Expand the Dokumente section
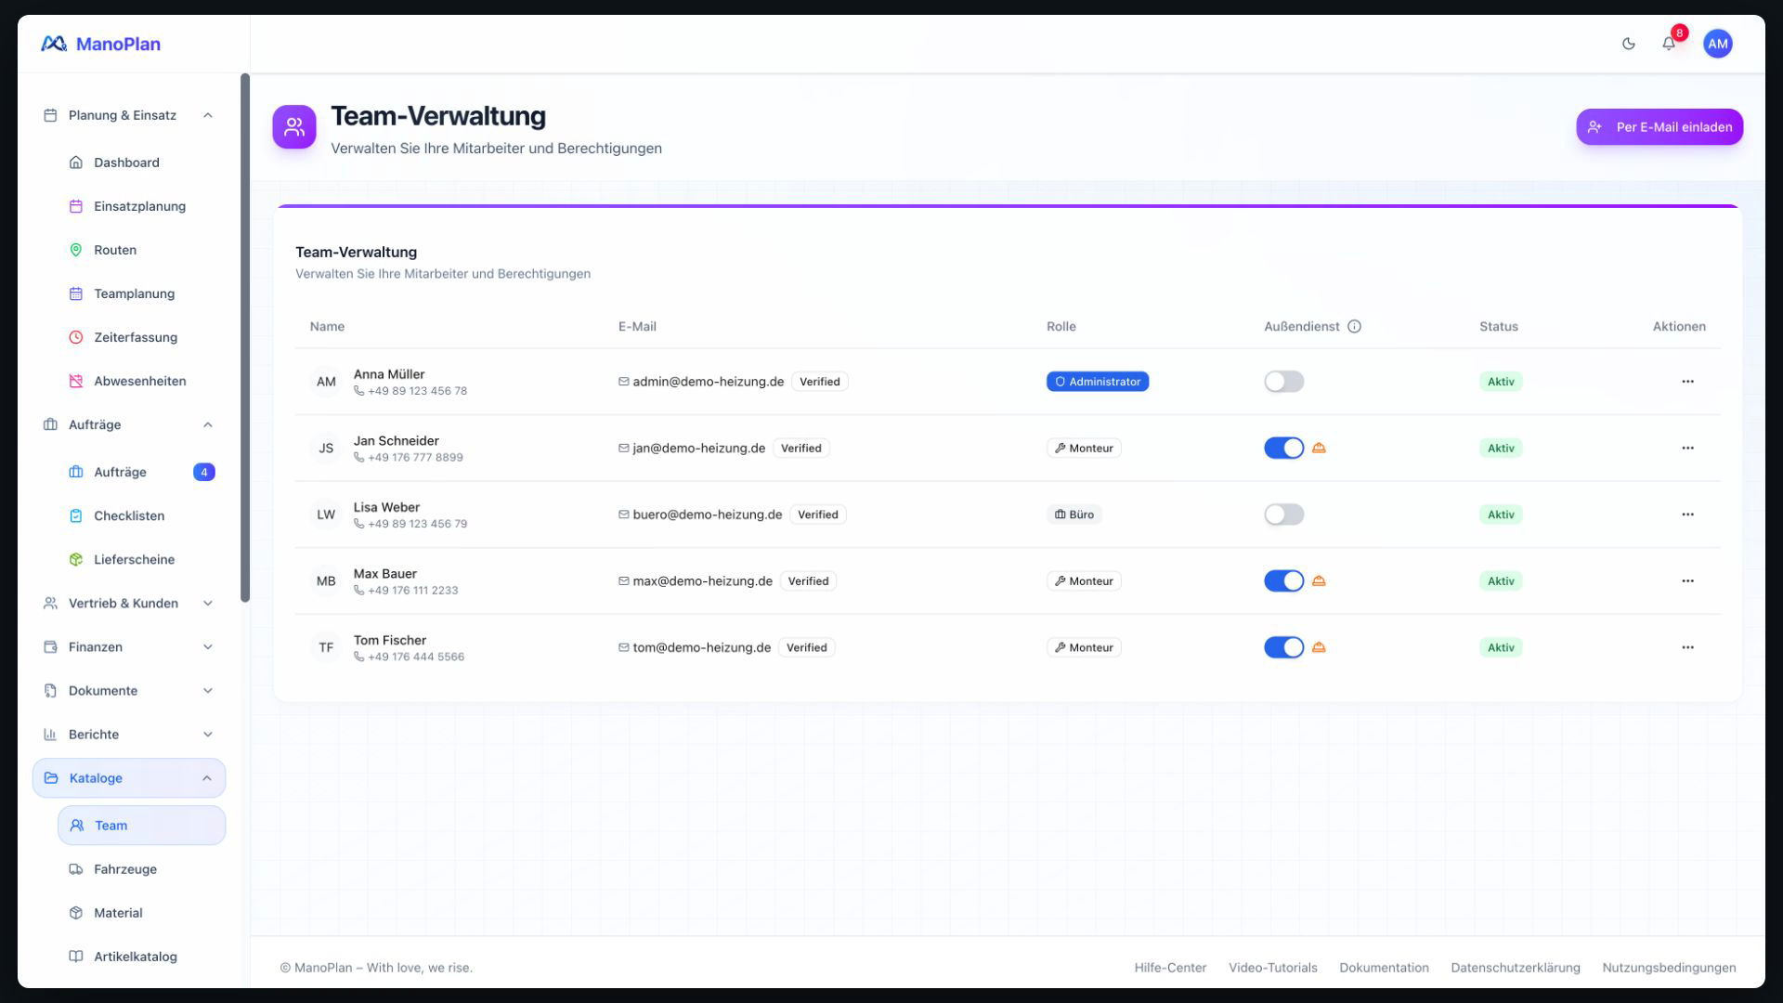 click(129, 691)
